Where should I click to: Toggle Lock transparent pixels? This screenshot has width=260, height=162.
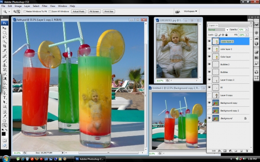tap(216, 35)
